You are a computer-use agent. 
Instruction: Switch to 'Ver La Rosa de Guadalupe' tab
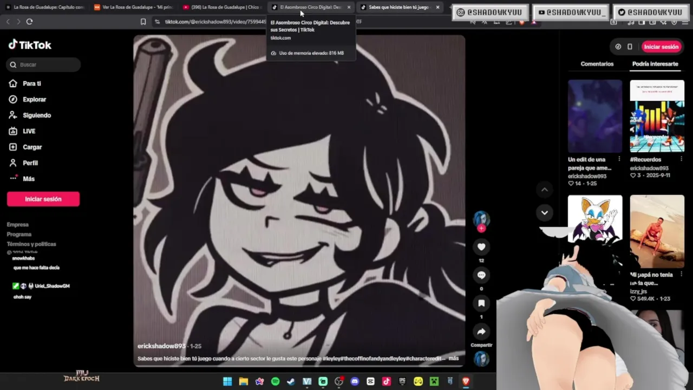pyautogui.click(x=133, y=7)
